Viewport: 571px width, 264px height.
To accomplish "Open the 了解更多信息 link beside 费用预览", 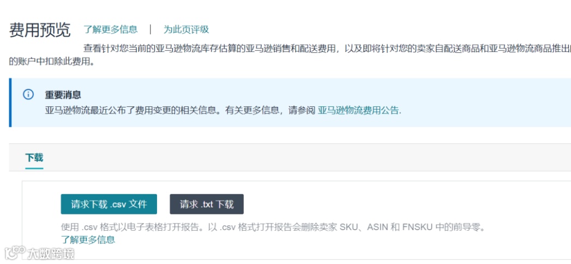I will pyautogui.click(x=110, y=29).
